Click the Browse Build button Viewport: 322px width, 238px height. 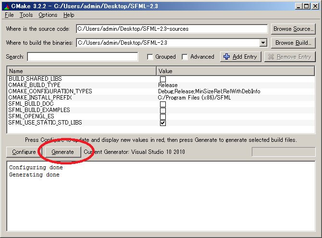293,43
